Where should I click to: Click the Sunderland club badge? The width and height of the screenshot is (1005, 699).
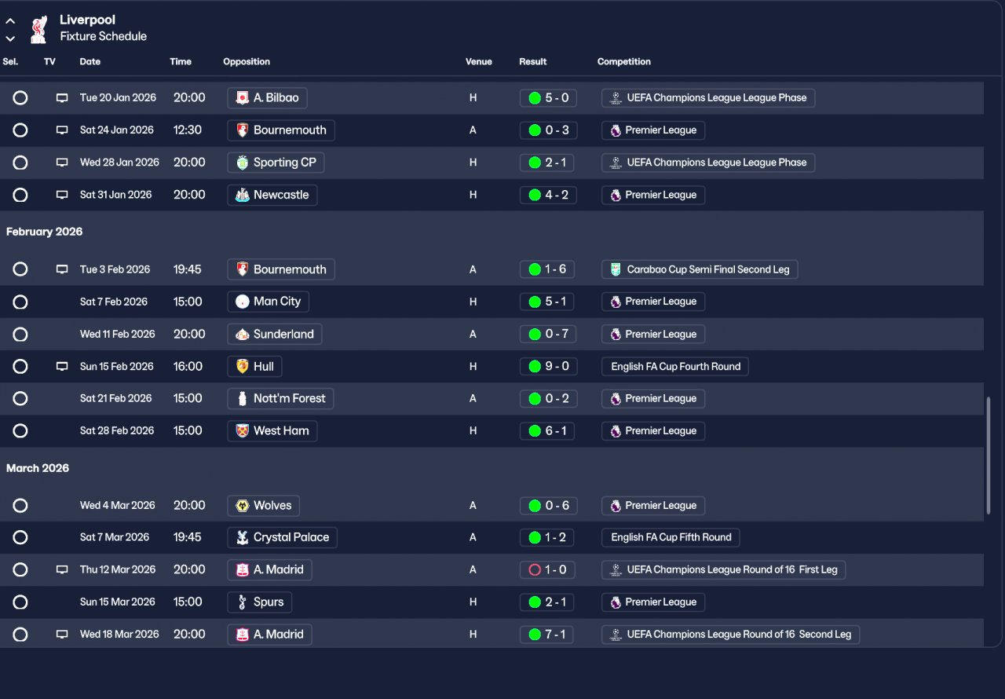[243, 334]
